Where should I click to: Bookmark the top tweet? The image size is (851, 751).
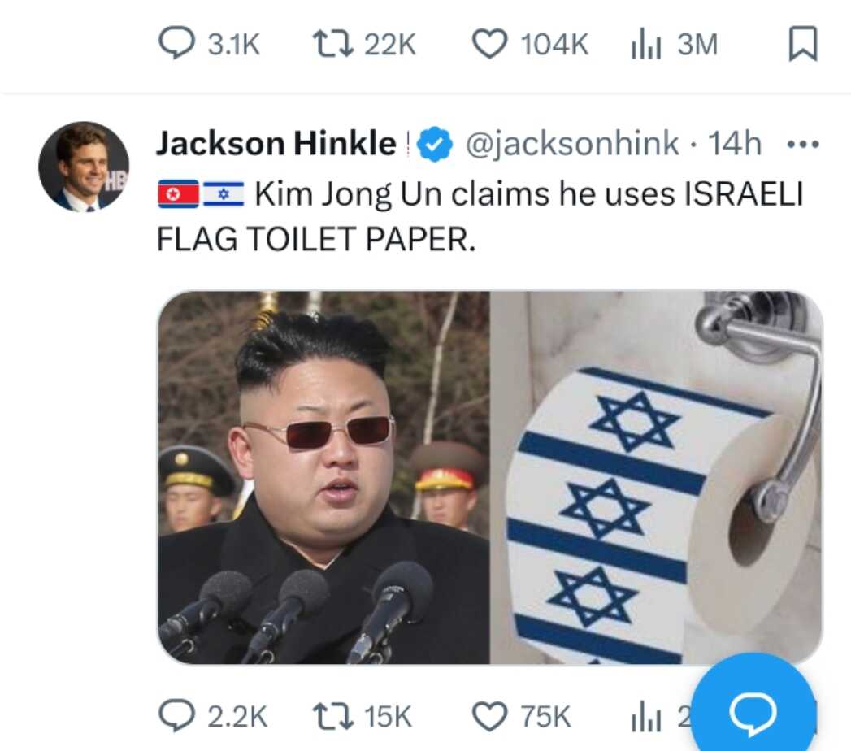(x=803, y=43)
